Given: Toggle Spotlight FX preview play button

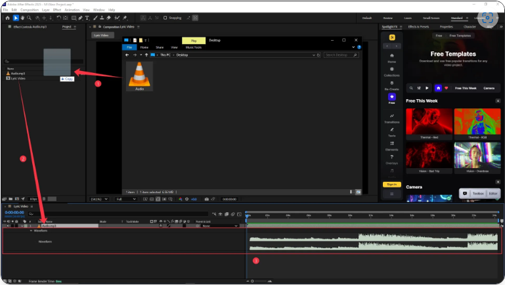Looking at the screenshot, I should 427,88.
